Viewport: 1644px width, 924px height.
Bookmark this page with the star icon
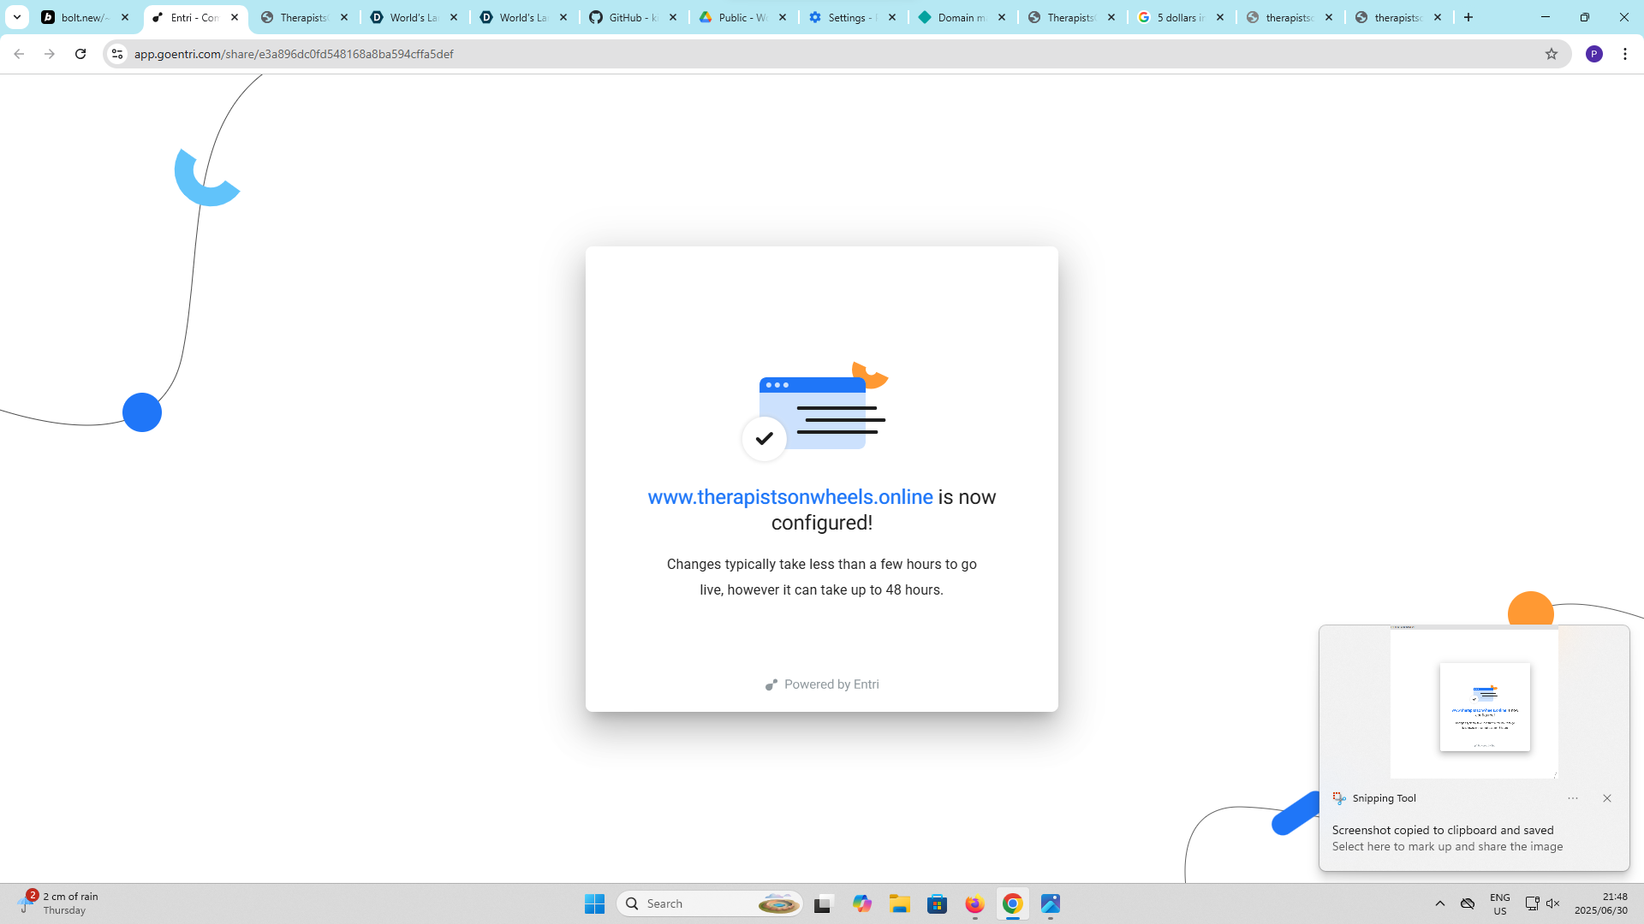[1552, 54]
